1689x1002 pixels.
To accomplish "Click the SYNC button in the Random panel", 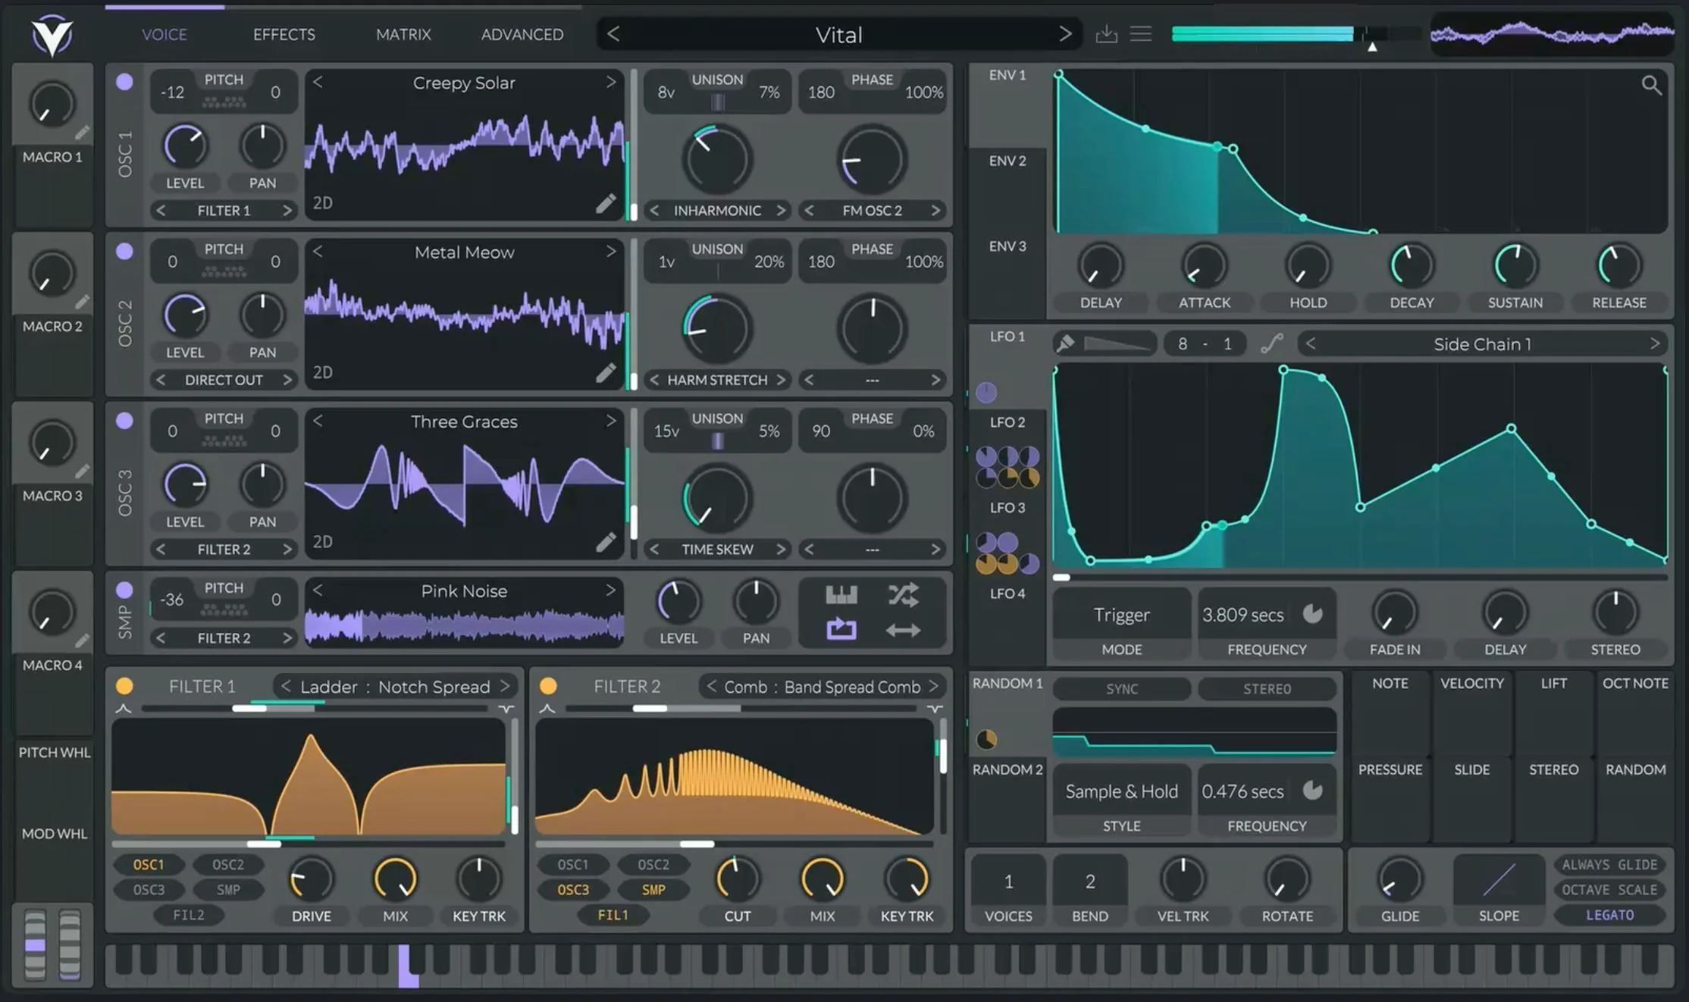I will (x=1121, y=688).
